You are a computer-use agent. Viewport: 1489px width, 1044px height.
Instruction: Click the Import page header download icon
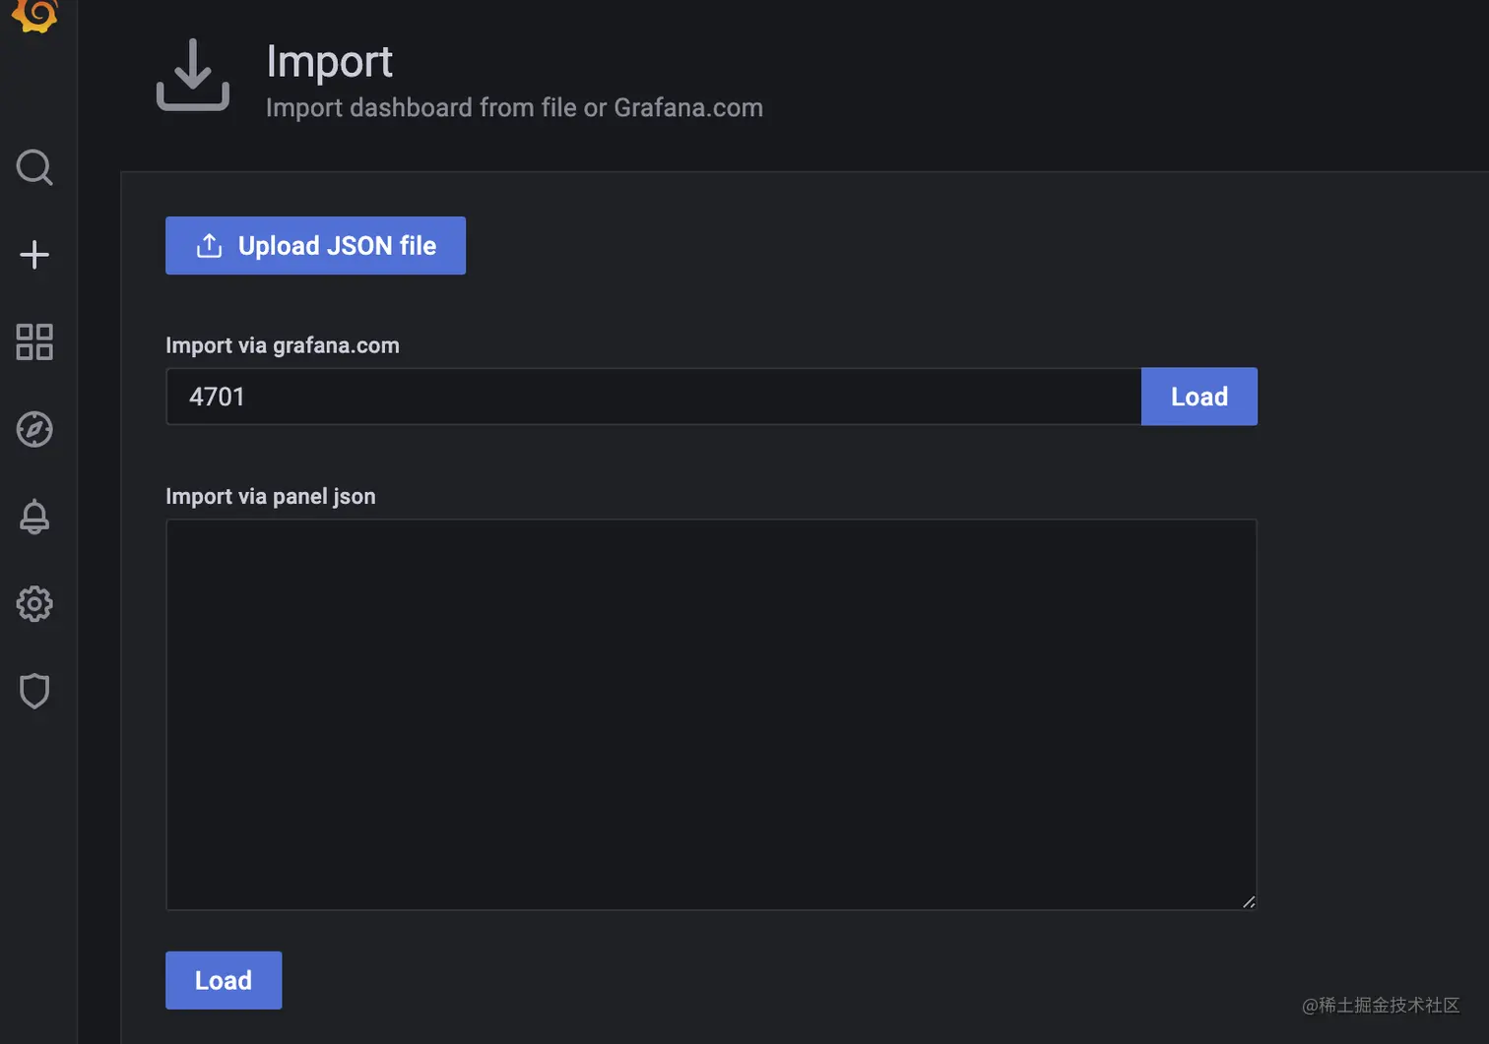click(193, 75)
